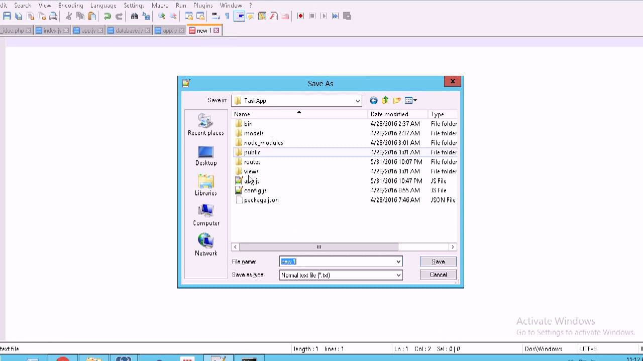Click the Redo arrow icon
The height and width of the screenshot is (361, 643).
(119, 16)
